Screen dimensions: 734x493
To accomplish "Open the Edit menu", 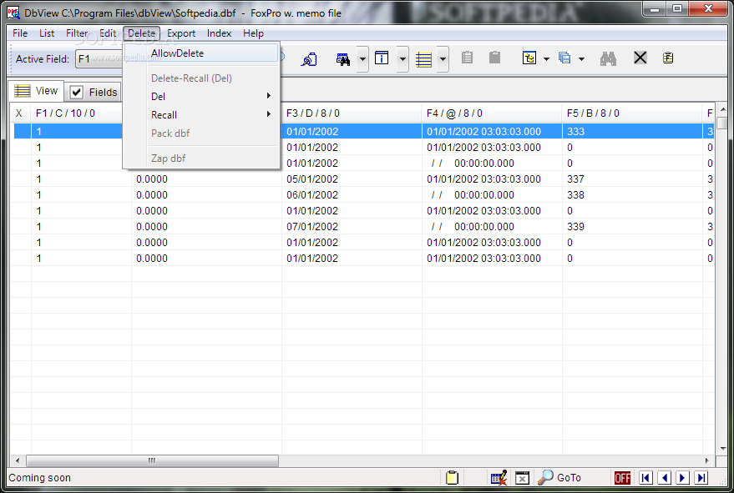I will pos(108,33).
